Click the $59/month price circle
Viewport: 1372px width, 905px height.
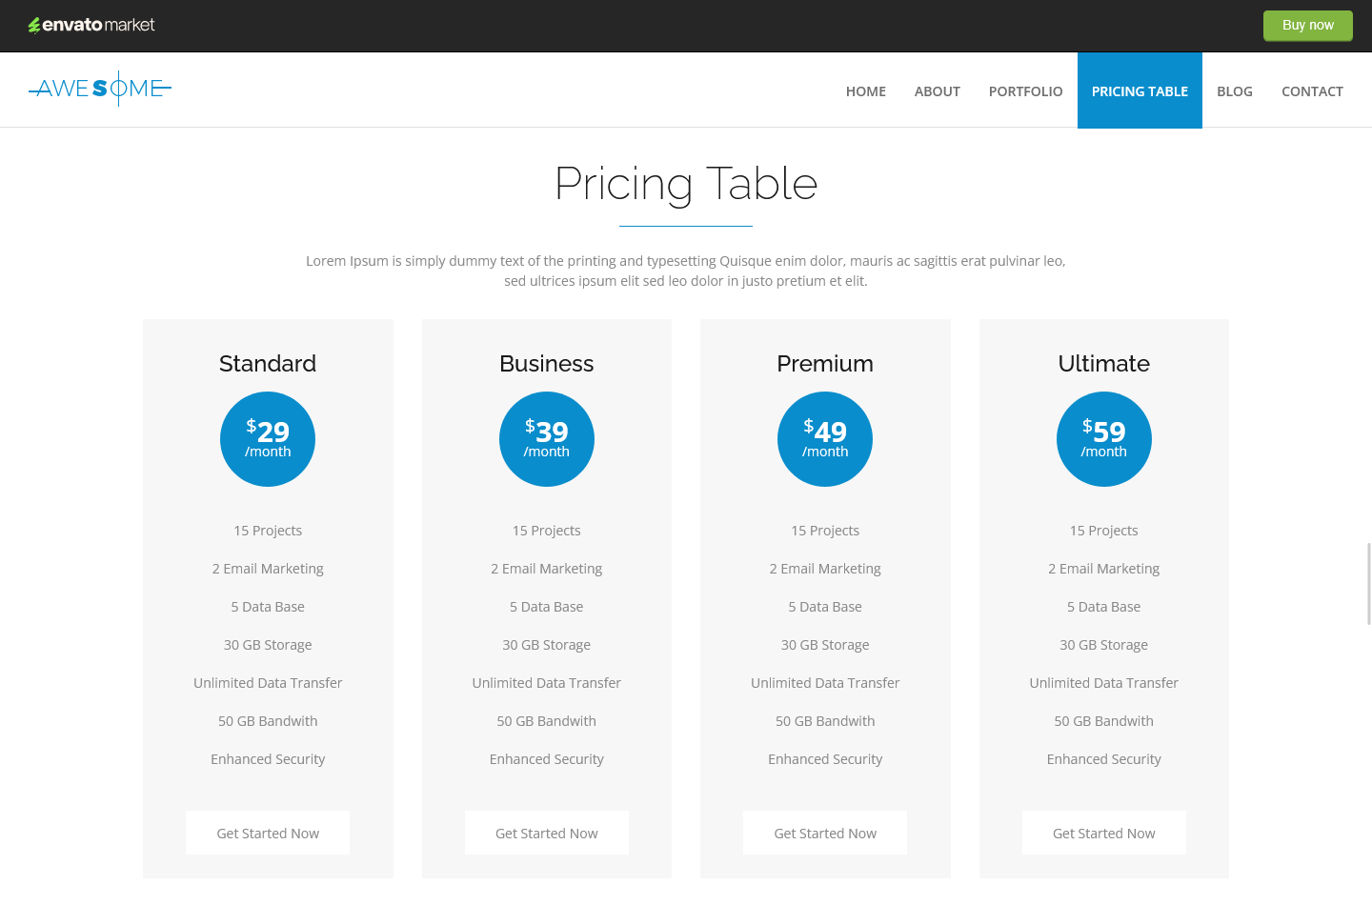(1104, 439)
